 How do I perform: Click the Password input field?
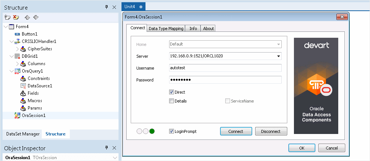point(225,80)
